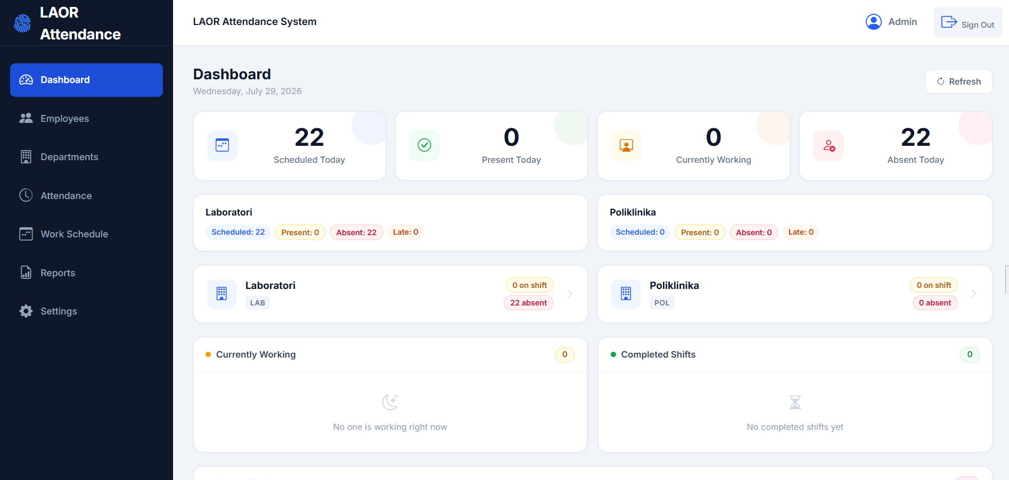The image size is (1009, 480).
Task: Click 'LAOR Attendance System' header text
Action: coord(255,22)
